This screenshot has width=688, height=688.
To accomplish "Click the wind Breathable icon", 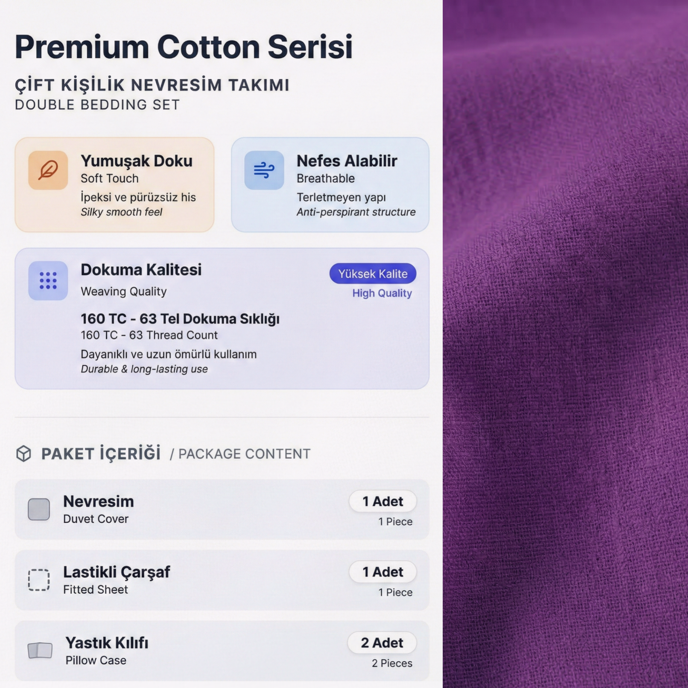I will [264, 170].
